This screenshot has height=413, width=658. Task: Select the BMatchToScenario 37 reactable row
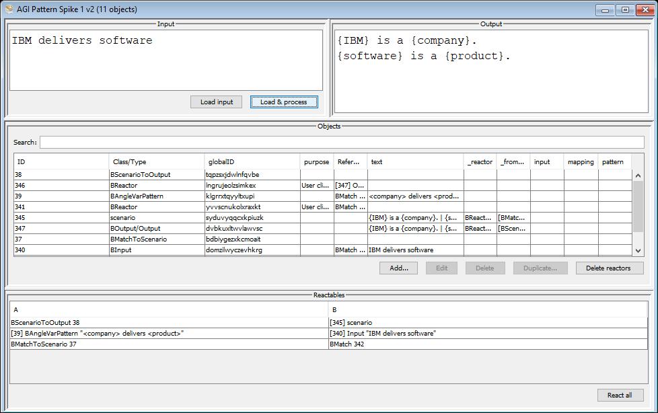(x=168, y=344)
